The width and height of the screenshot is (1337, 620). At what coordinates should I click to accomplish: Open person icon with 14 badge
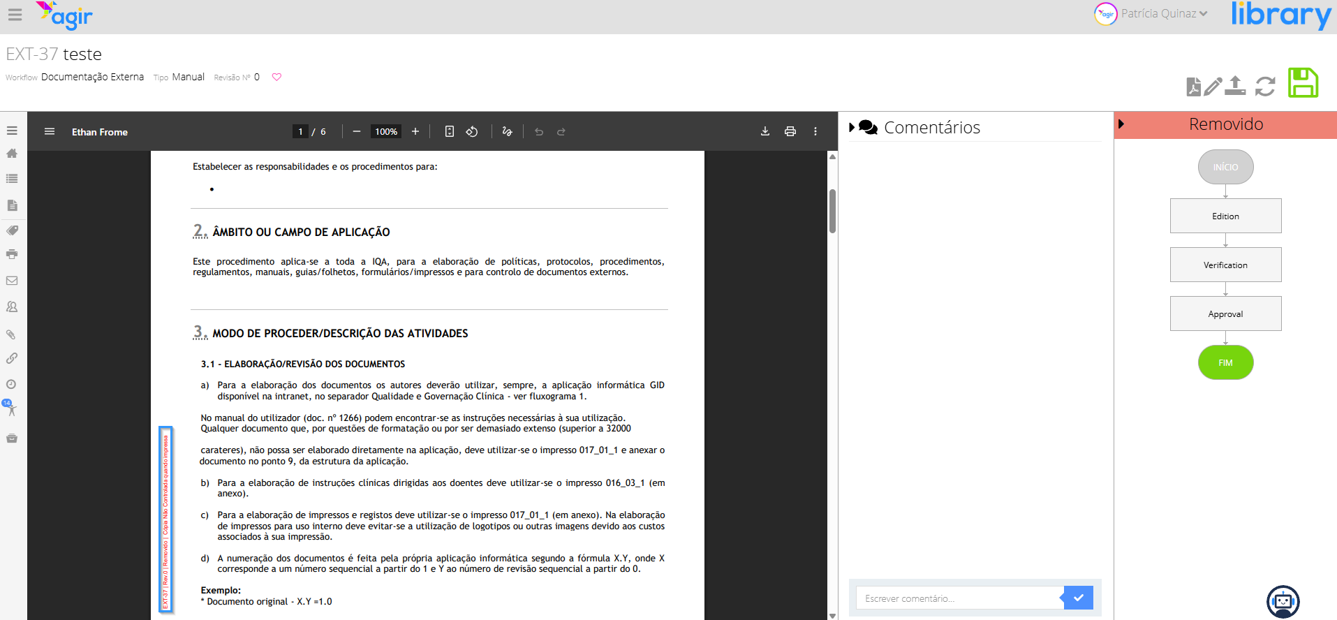[x=10, y=408]
